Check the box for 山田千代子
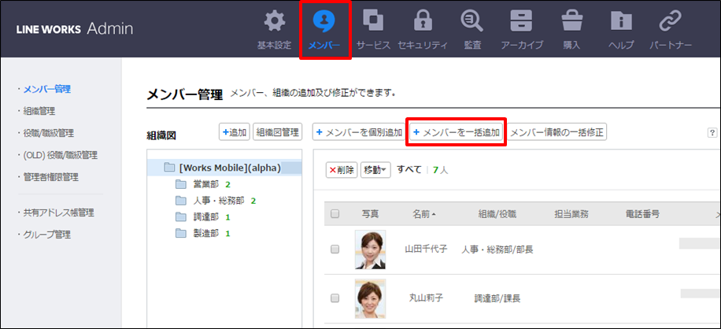721x329 pixels. click(x=335, y=249)
